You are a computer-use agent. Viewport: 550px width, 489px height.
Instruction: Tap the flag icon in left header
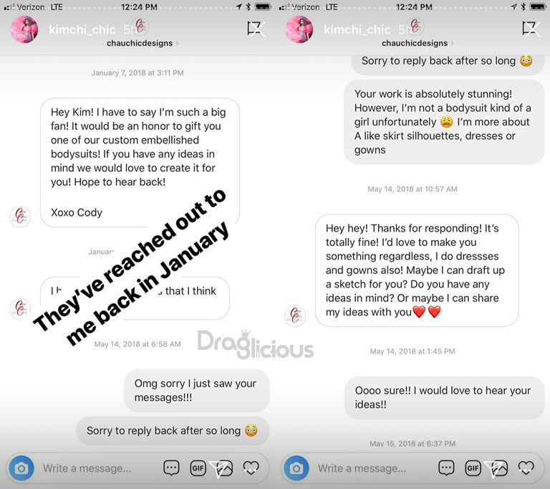(x=256, y=29)
